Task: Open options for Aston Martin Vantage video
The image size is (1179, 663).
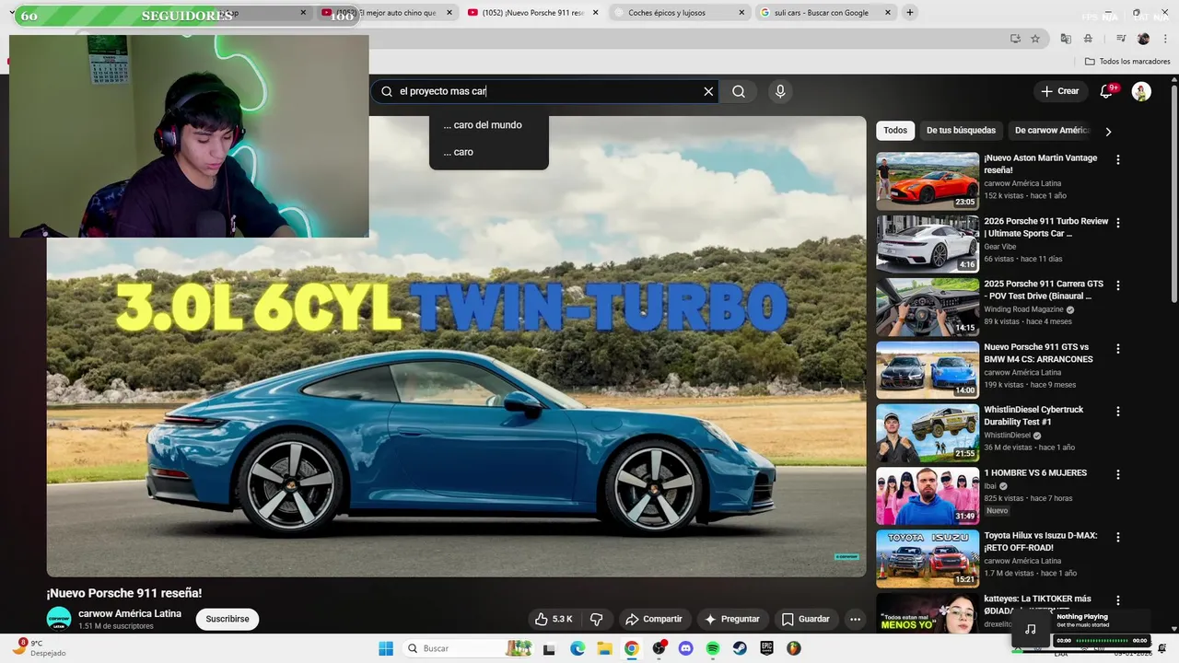Action: tap(1118, 159)
